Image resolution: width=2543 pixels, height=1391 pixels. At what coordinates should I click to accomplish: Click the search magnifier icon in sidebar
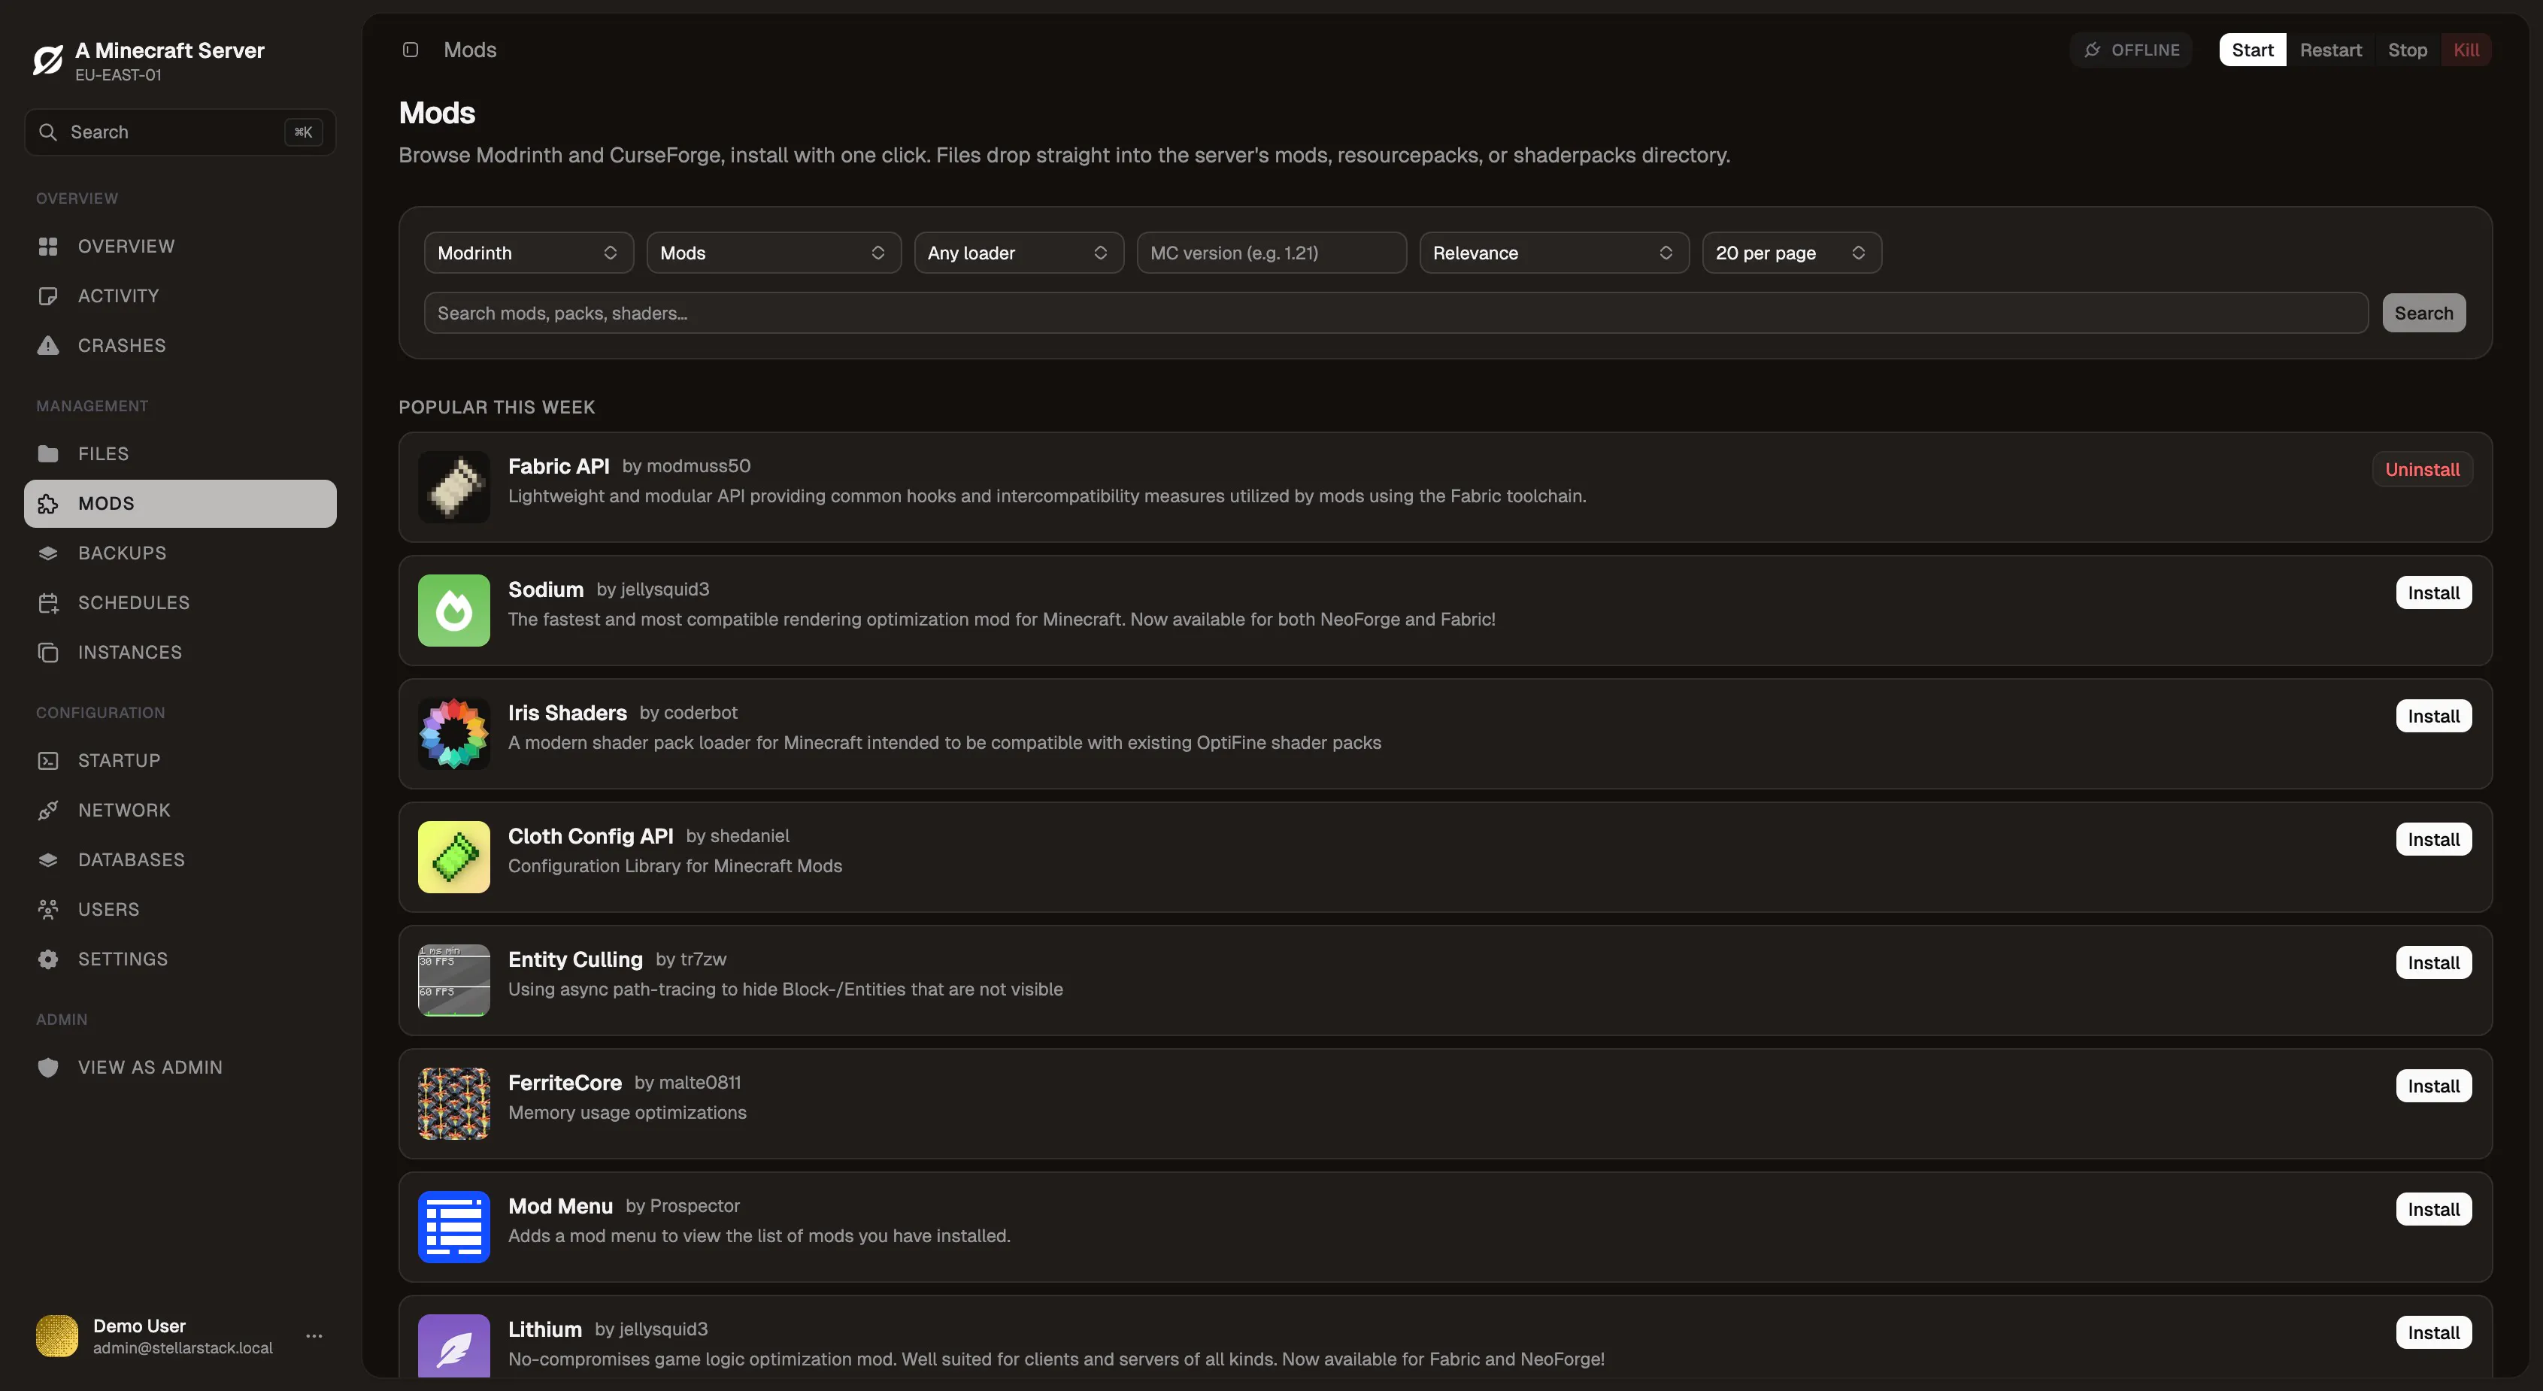point(47,132)
